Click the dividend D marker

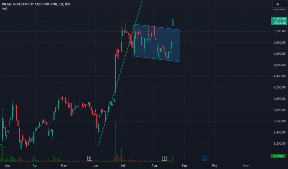click(205, 159)
